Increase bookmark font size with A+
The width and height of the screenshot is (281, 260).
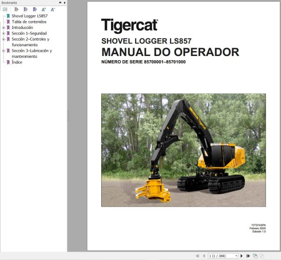[44, 9]
